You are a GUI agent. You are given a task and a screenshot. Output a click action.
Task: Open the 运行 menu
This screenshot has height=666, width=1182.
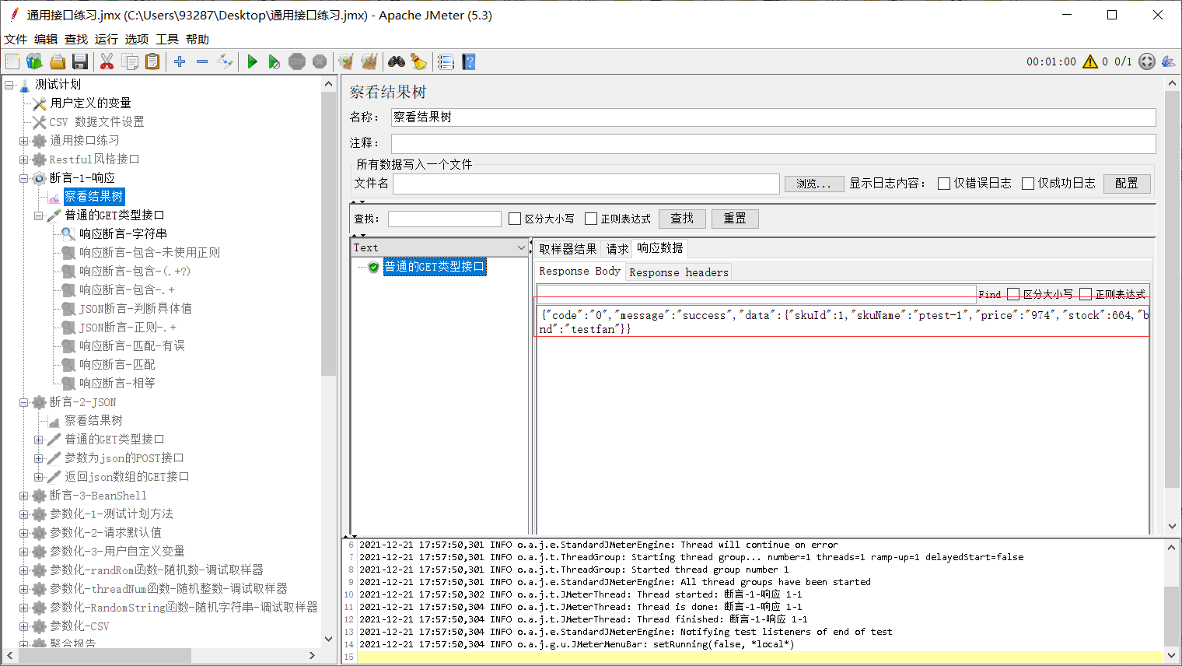[x=107, y=39]
